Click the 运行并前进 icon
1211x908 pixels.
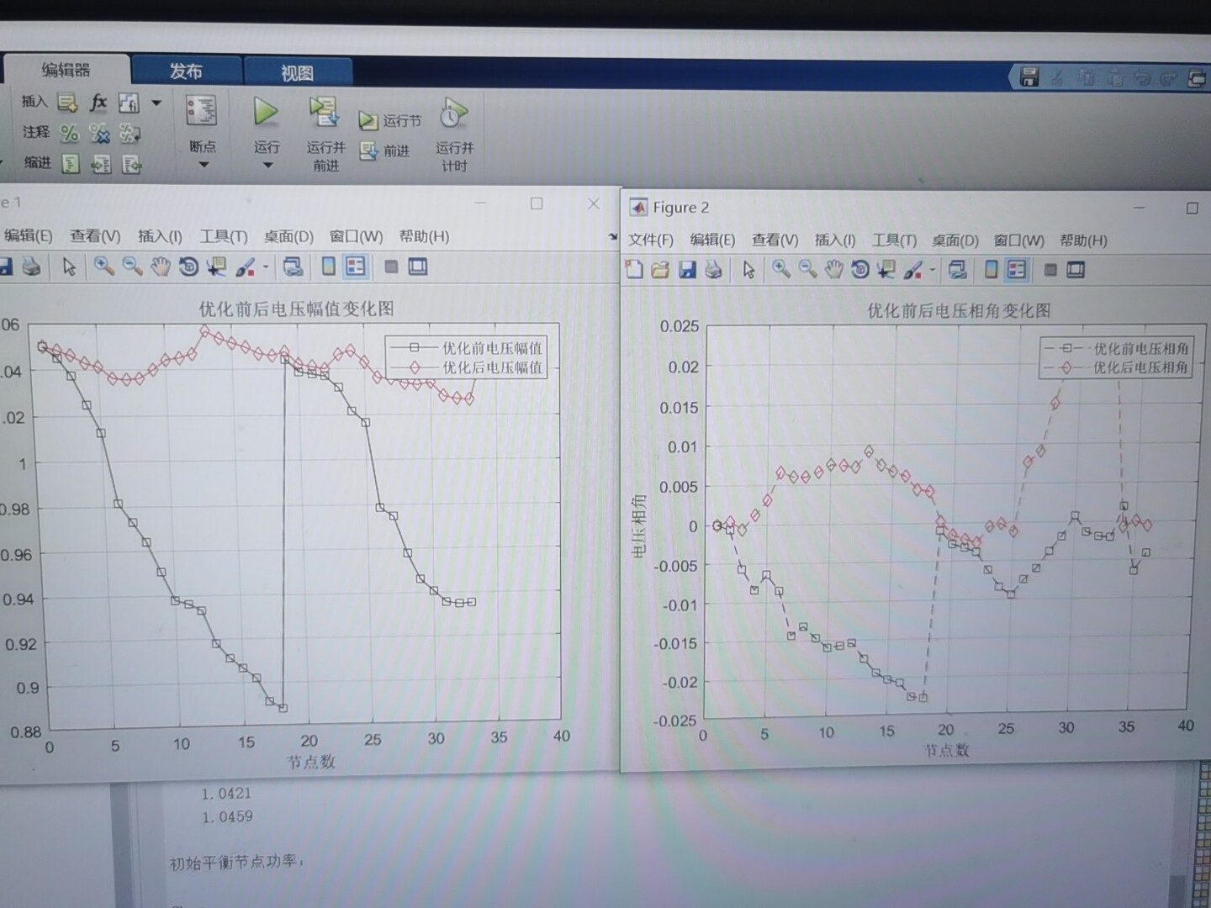324,113
